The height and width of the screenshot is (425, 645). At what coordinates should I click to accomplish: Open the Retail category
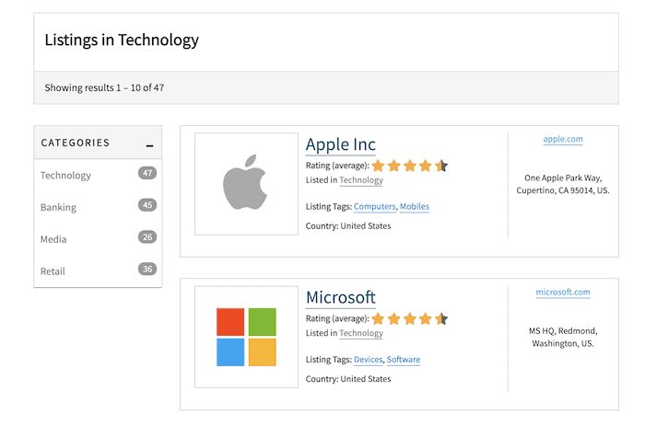[53, 271]
